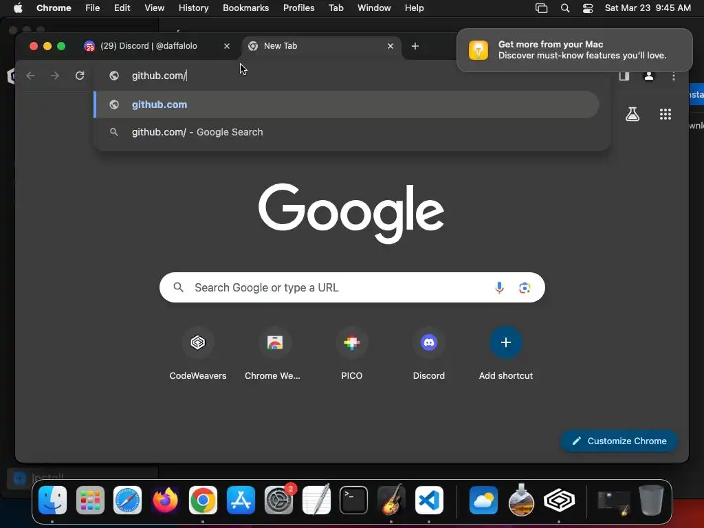Open Control Center in menu bar

coord(587,8)
